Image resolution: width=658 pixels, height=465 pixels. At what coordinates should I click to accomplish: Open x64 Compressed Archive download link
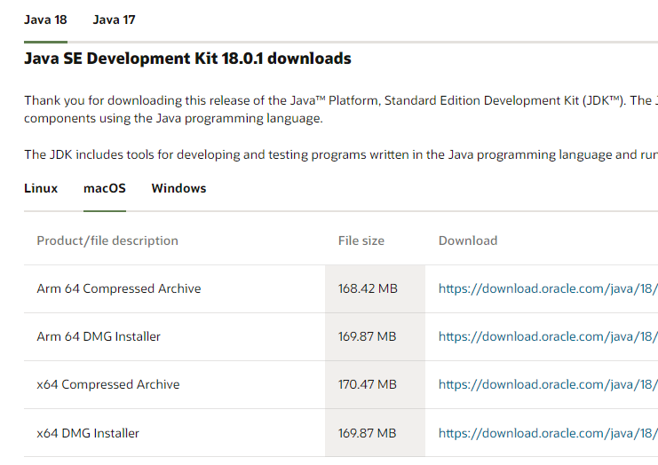coord(548,384)
